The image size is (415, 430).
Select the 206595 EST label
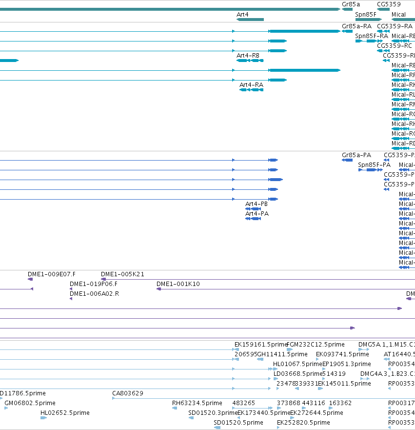[246, 354]
